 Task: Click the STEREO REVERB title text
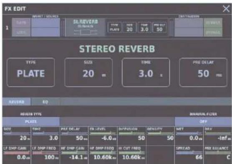tap(117, 49)
